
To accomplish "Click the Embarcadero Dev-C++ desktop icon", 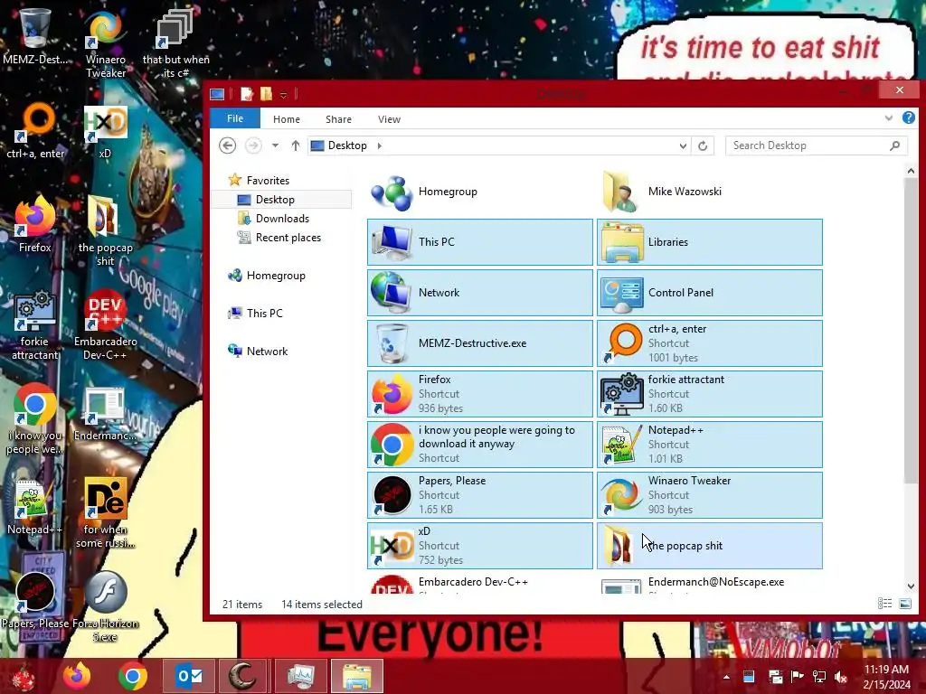I will [x=106, y=325].
